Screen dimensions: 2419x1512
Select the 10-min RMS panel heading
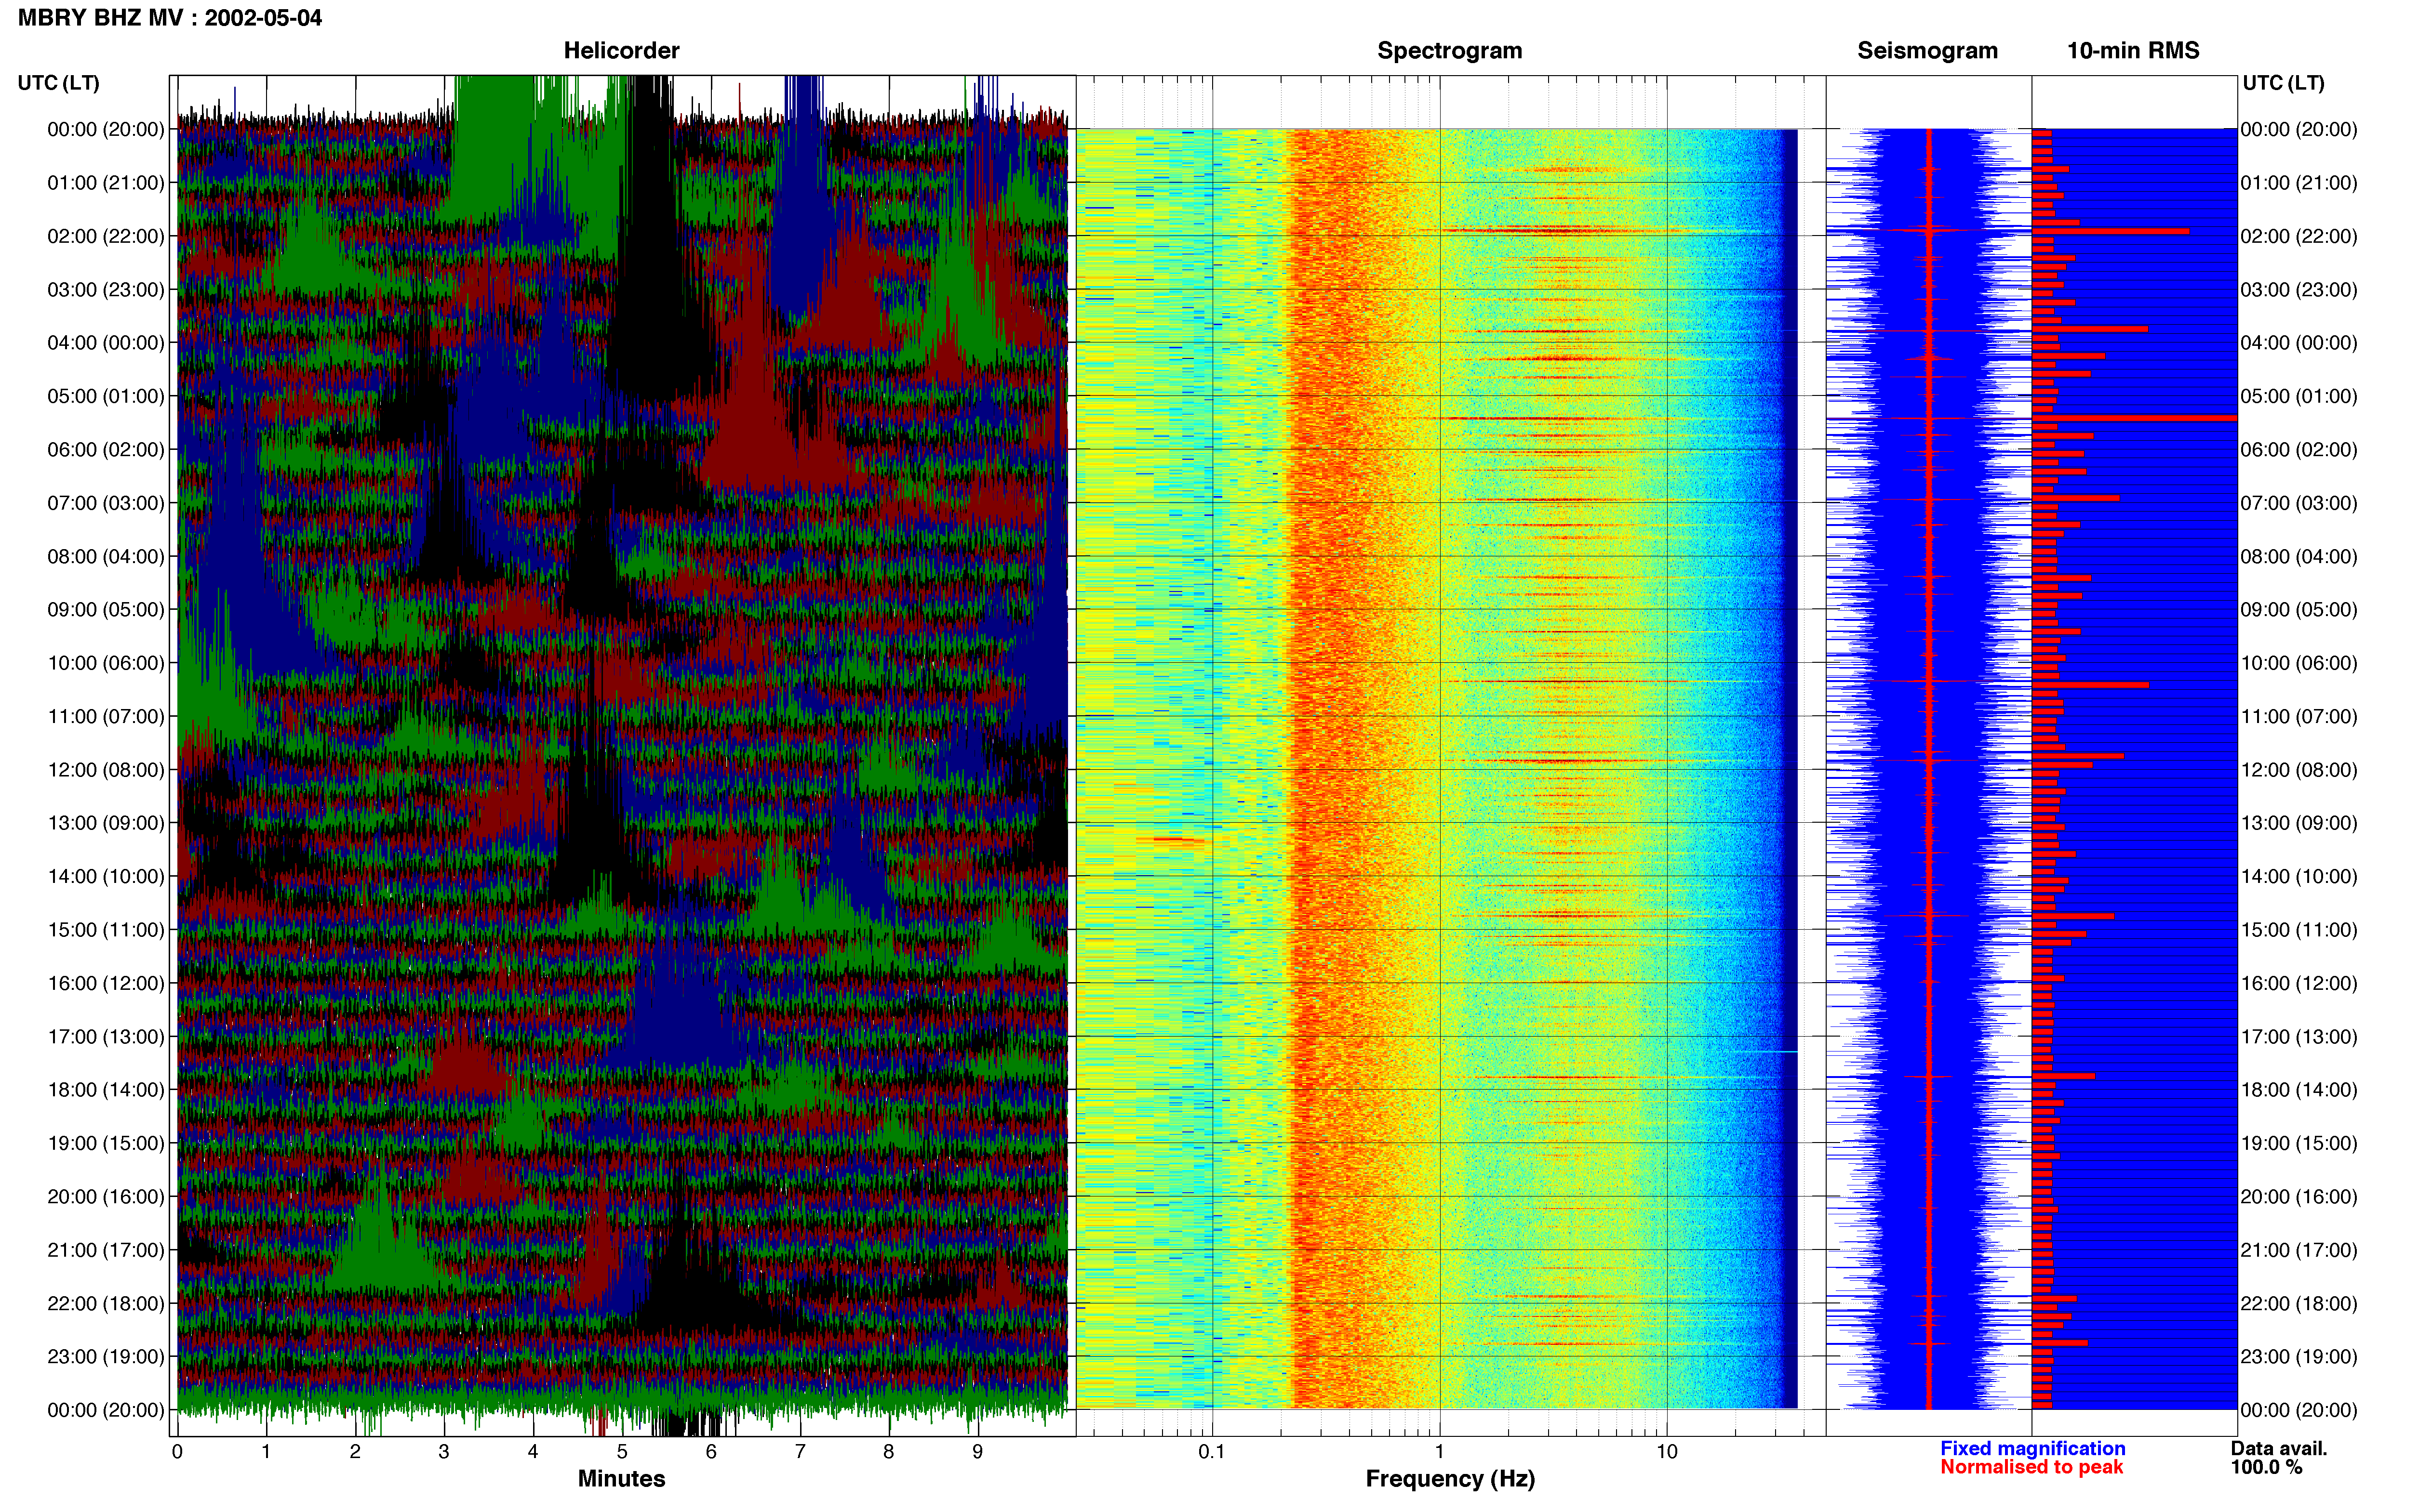pyautogui.click(x=2133, y=51)
